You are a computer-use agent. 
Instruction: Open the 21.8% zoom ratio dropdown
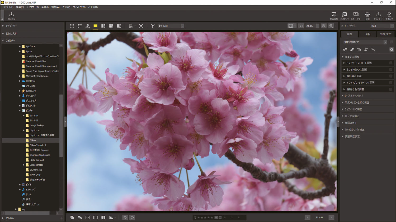[312, 26]
